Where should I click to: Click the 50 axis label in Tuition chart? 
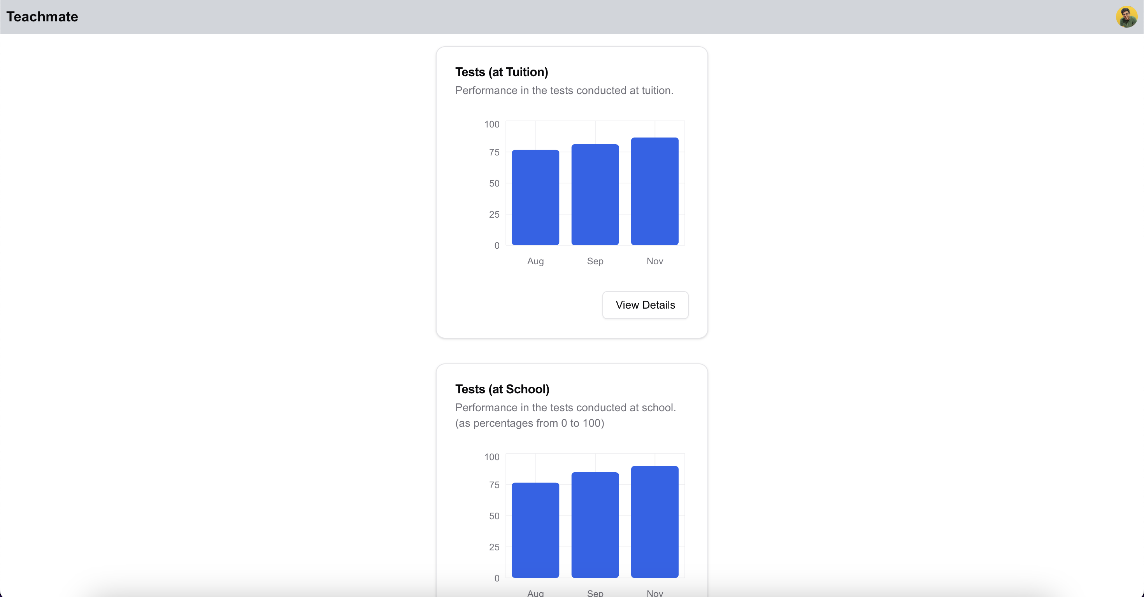tap(494, 183)
